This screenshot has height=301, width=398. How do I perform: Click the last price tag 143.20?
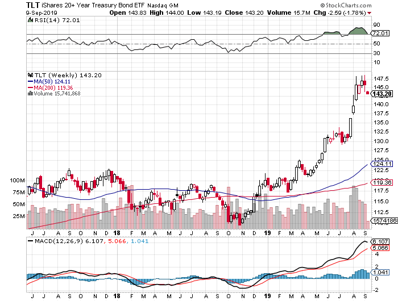pyautogui.click(x=382, y=94)
